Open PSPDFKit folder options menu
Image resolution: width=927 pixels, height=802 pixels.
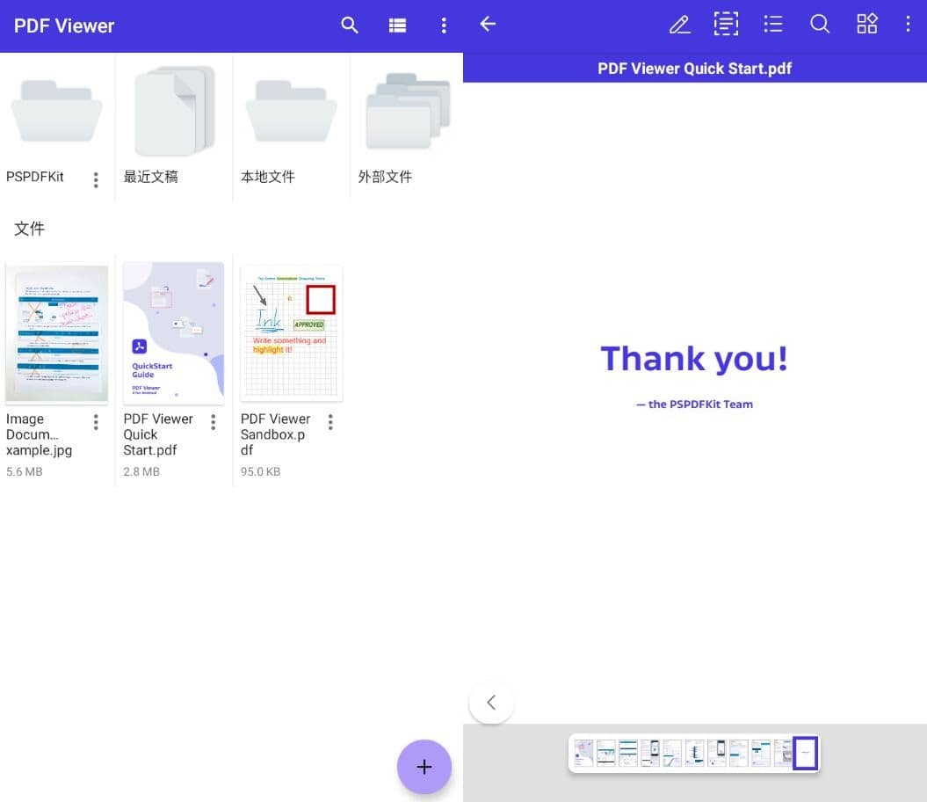tap(96, 179)
